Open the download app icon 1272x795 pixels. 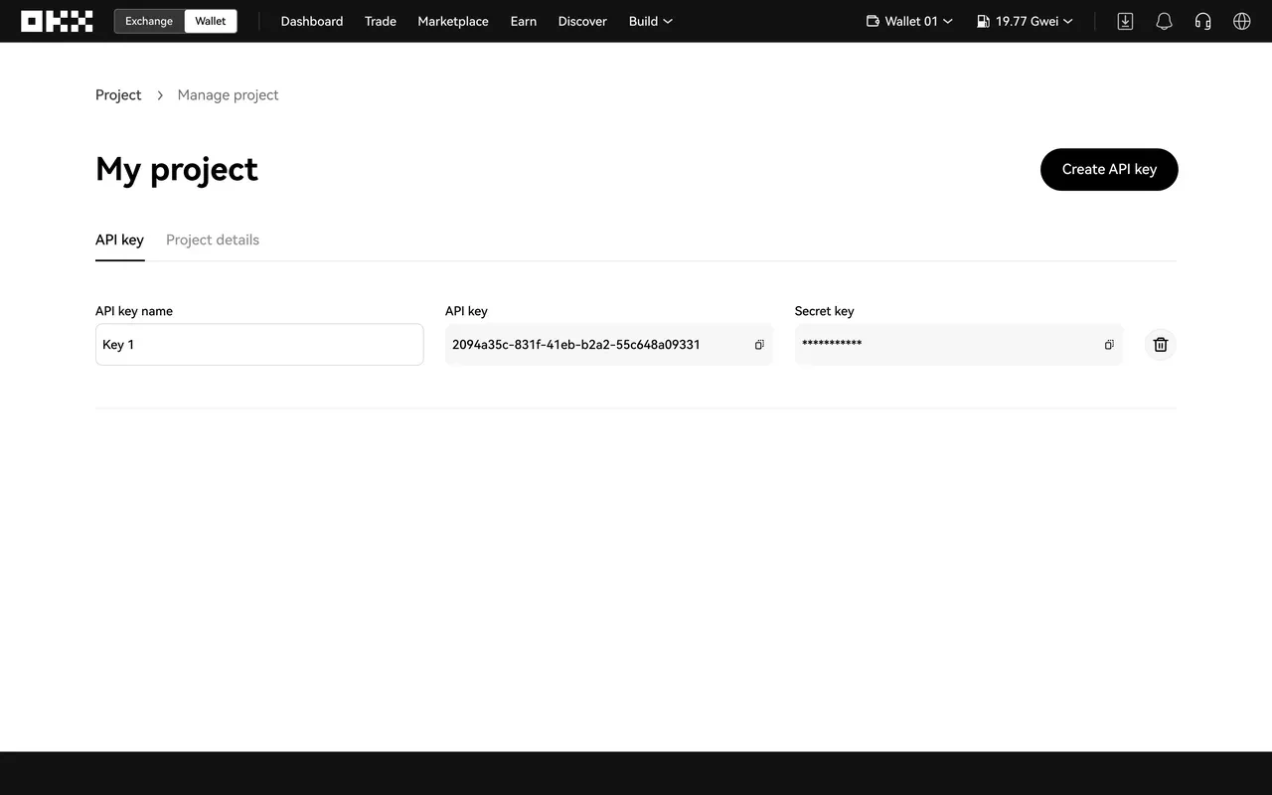[1125, 21]
